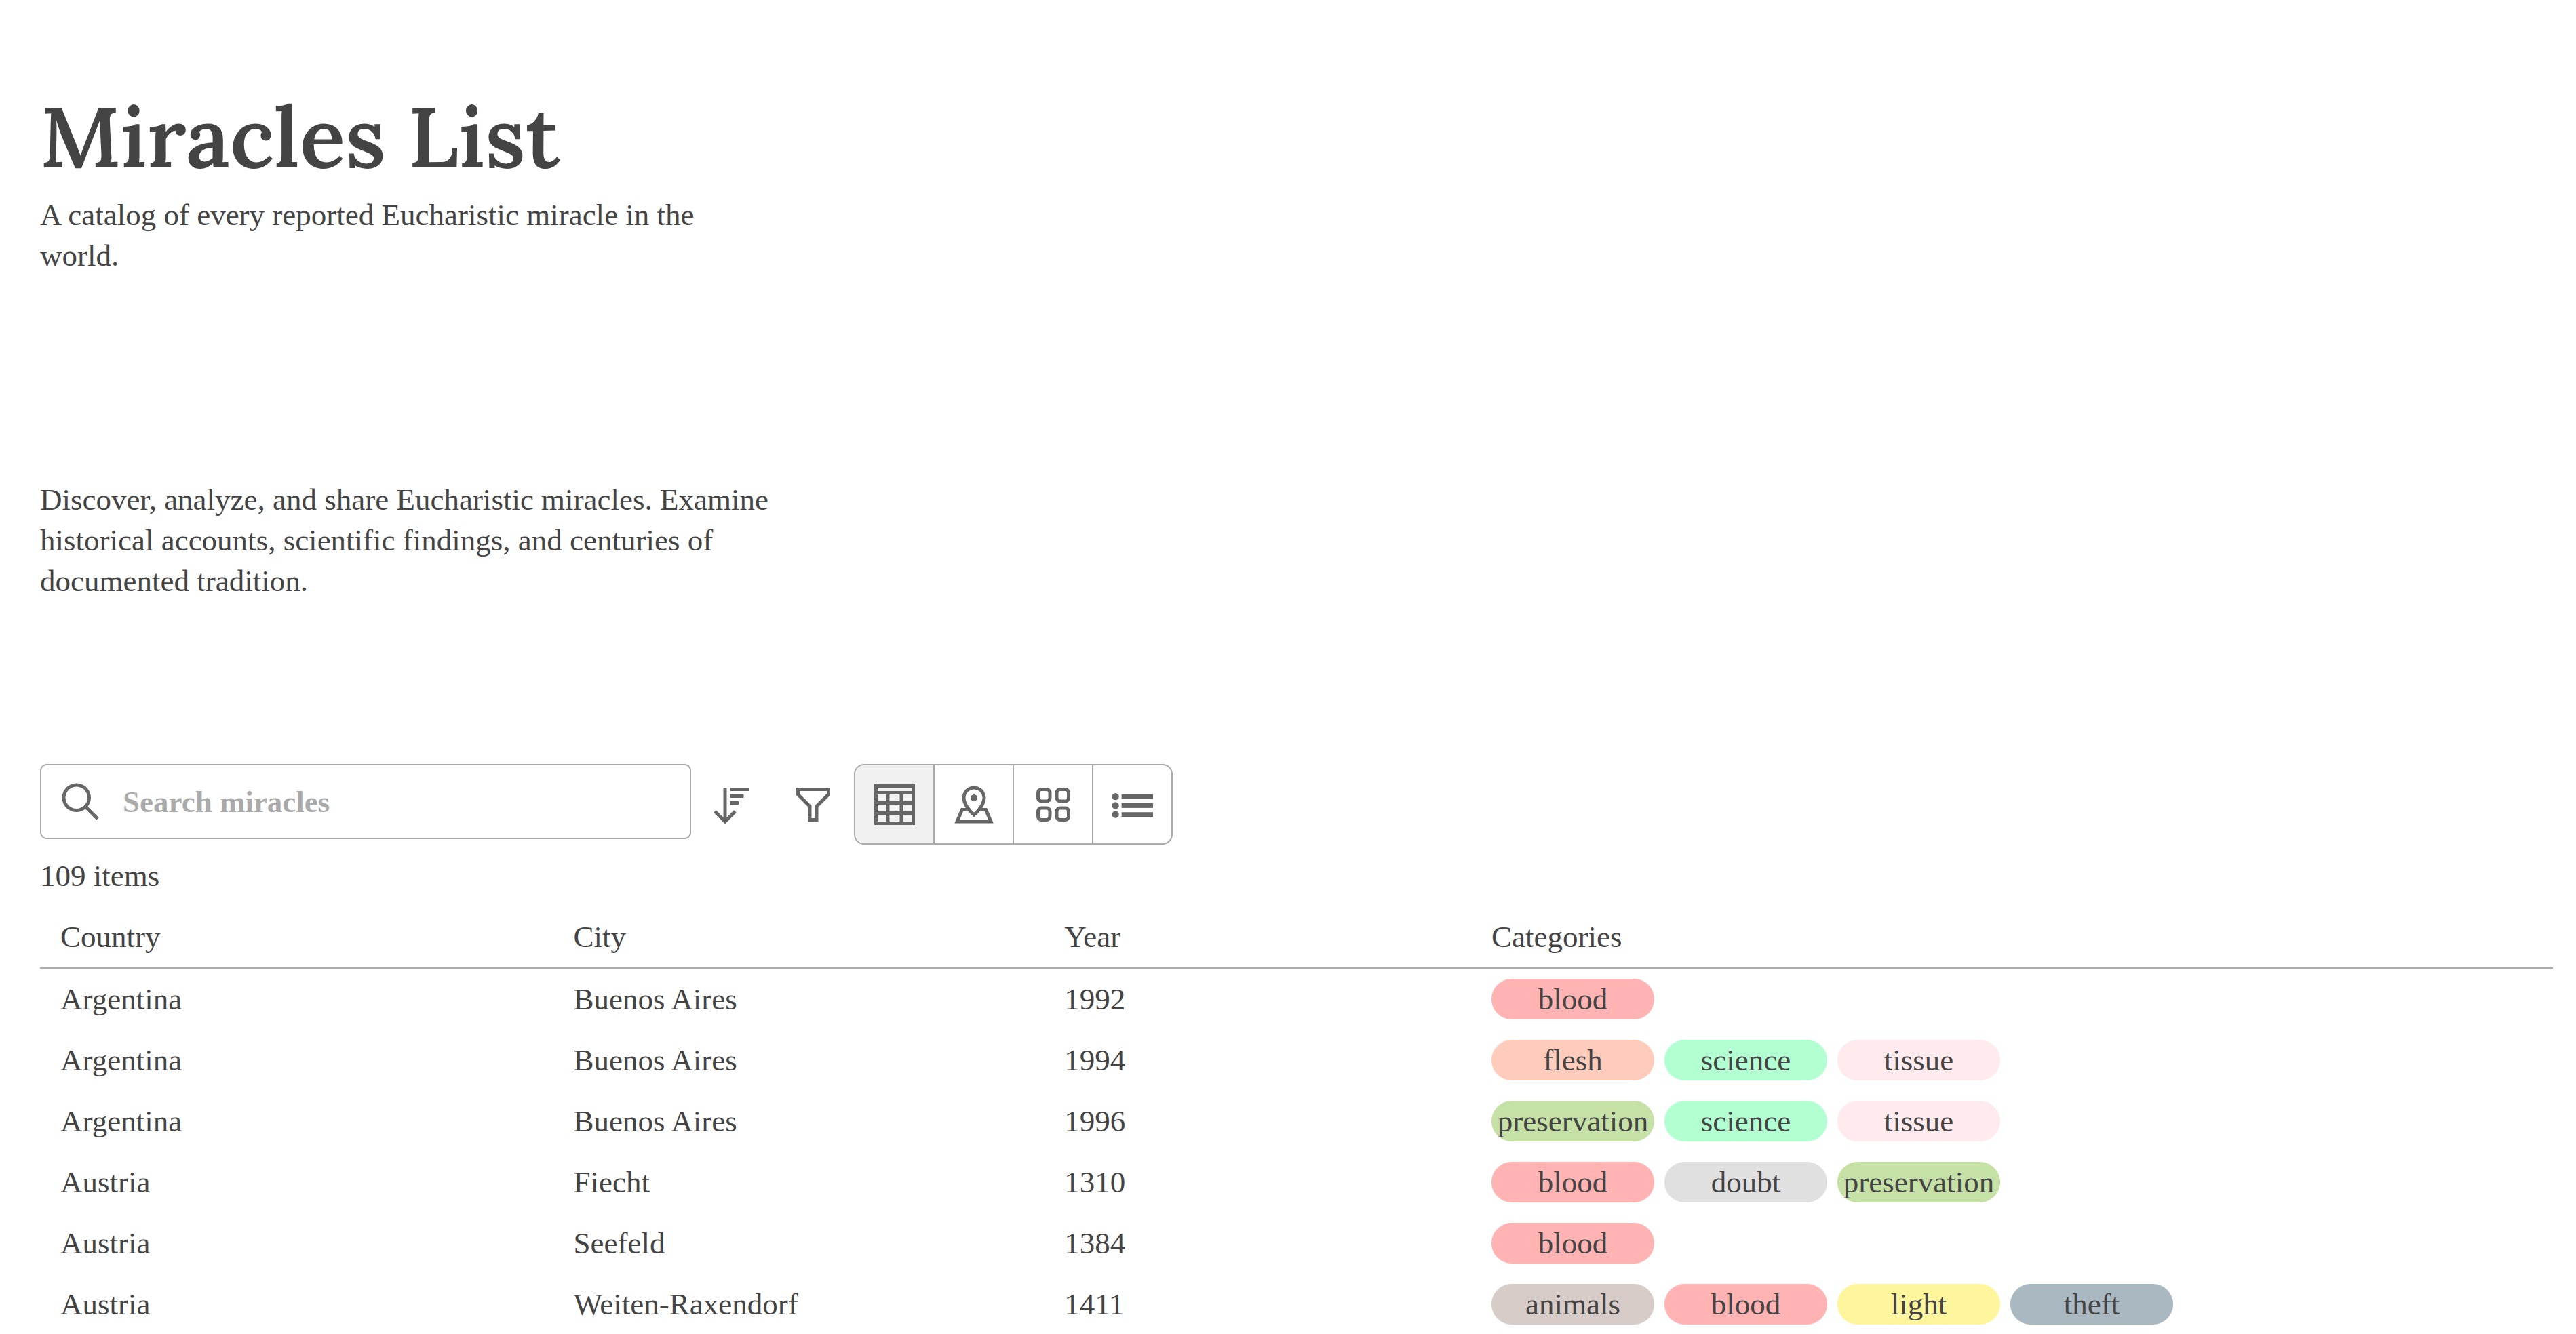Image resolution: width=2576 pixels, height=1334 pixels.
Task: Click Fiecht city cell
Action: coord(611,1182)
